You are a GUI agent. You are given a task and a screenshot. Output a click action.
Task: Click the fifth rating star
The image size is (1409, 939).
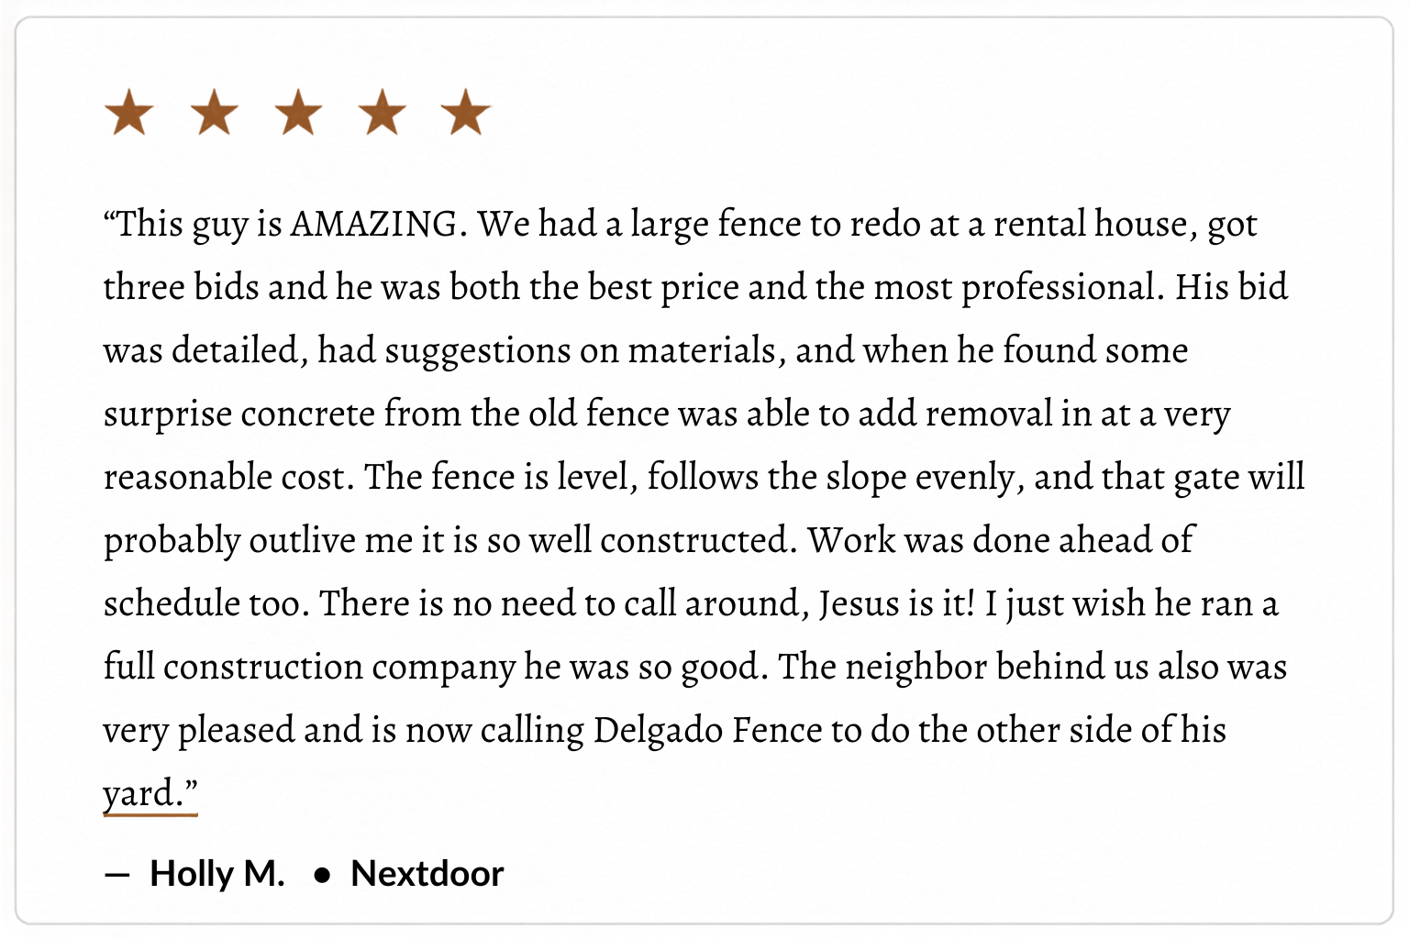tap(466, 113)
